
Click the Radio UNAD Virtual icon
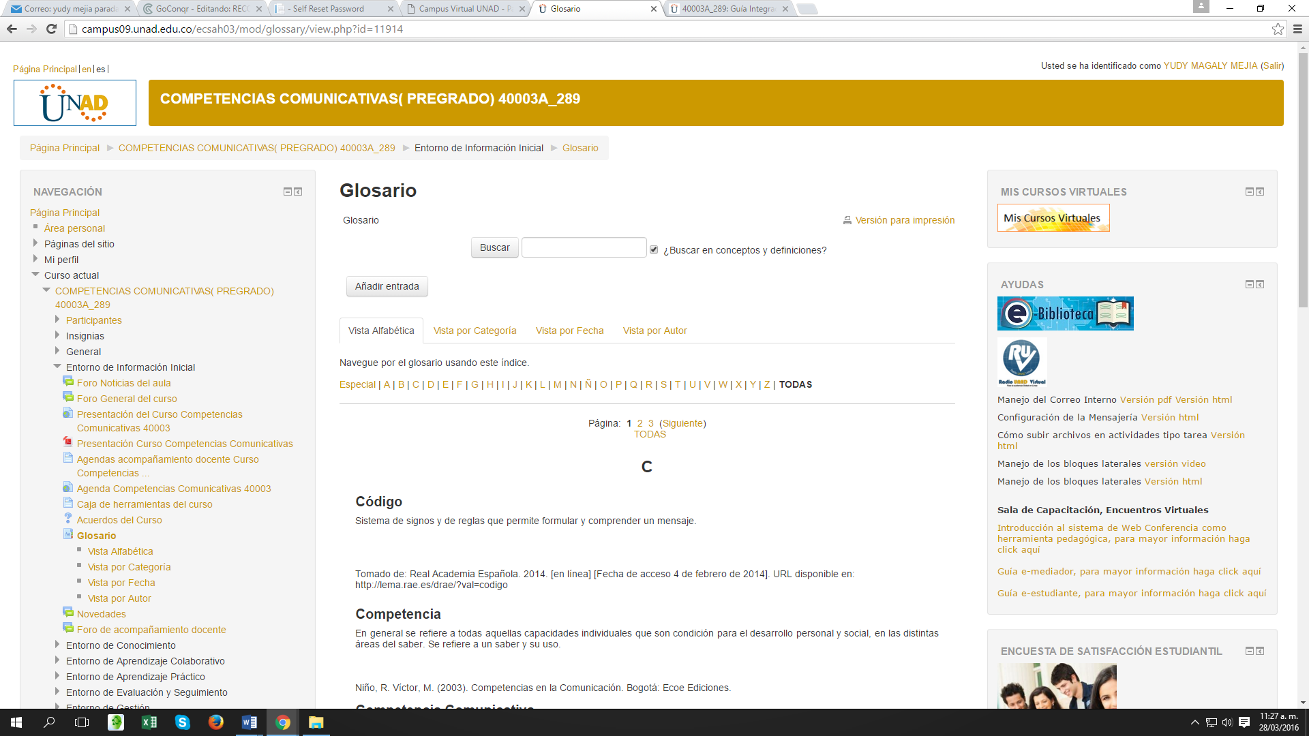tap(1021, 362)
